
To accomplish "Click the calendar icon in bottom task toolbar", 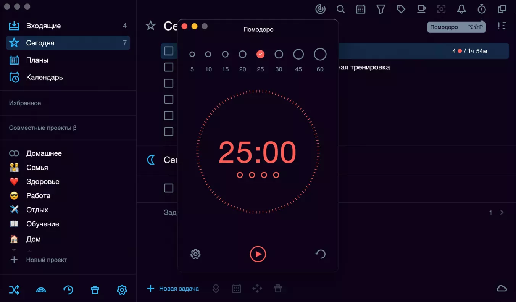I will coord(237,289).
